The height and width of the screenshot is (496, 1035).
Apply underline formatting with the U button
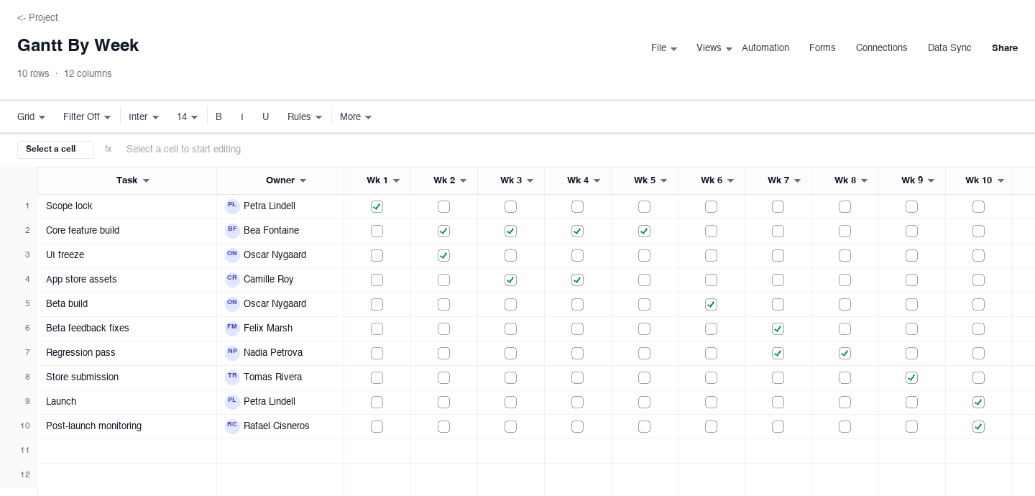point(265,116)
